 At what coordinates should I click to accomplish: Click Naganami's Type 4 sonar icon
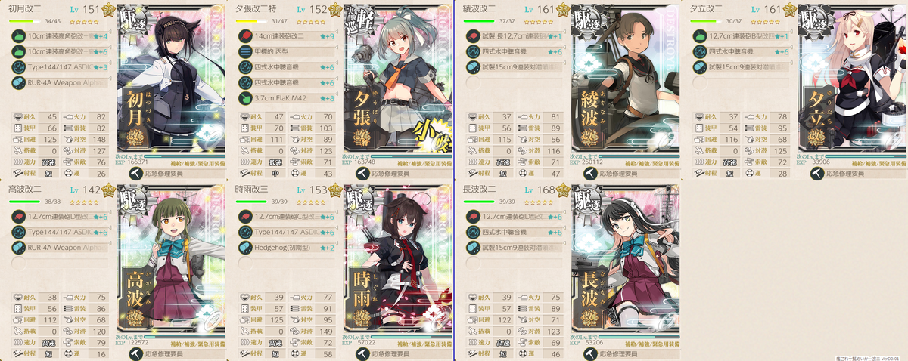(474, 230)
